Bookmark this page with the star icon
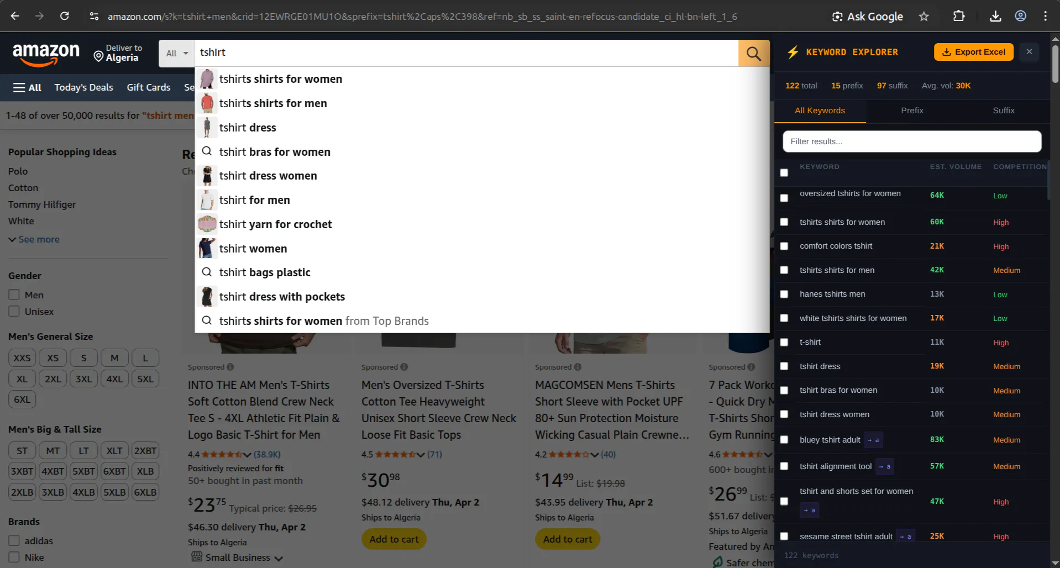The height and width of the screenshot is (568, 1060). point(924,16)
